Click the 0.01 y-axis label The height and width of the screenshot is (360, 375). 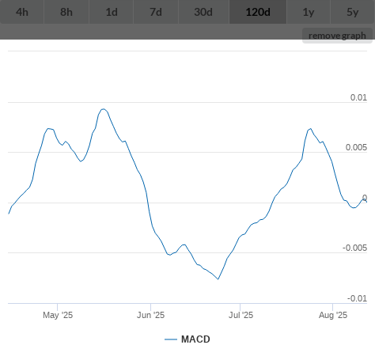pyautogui.click(x=358, y=97)
